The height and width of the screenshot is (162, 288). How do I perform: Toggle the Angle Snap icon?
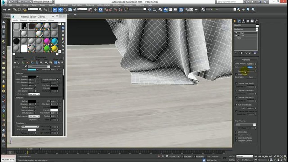click(x=111, y=9)
